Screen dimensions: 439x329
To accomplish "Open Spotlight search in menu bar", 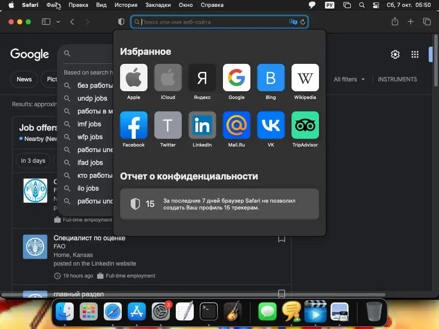I will [362, 5].
